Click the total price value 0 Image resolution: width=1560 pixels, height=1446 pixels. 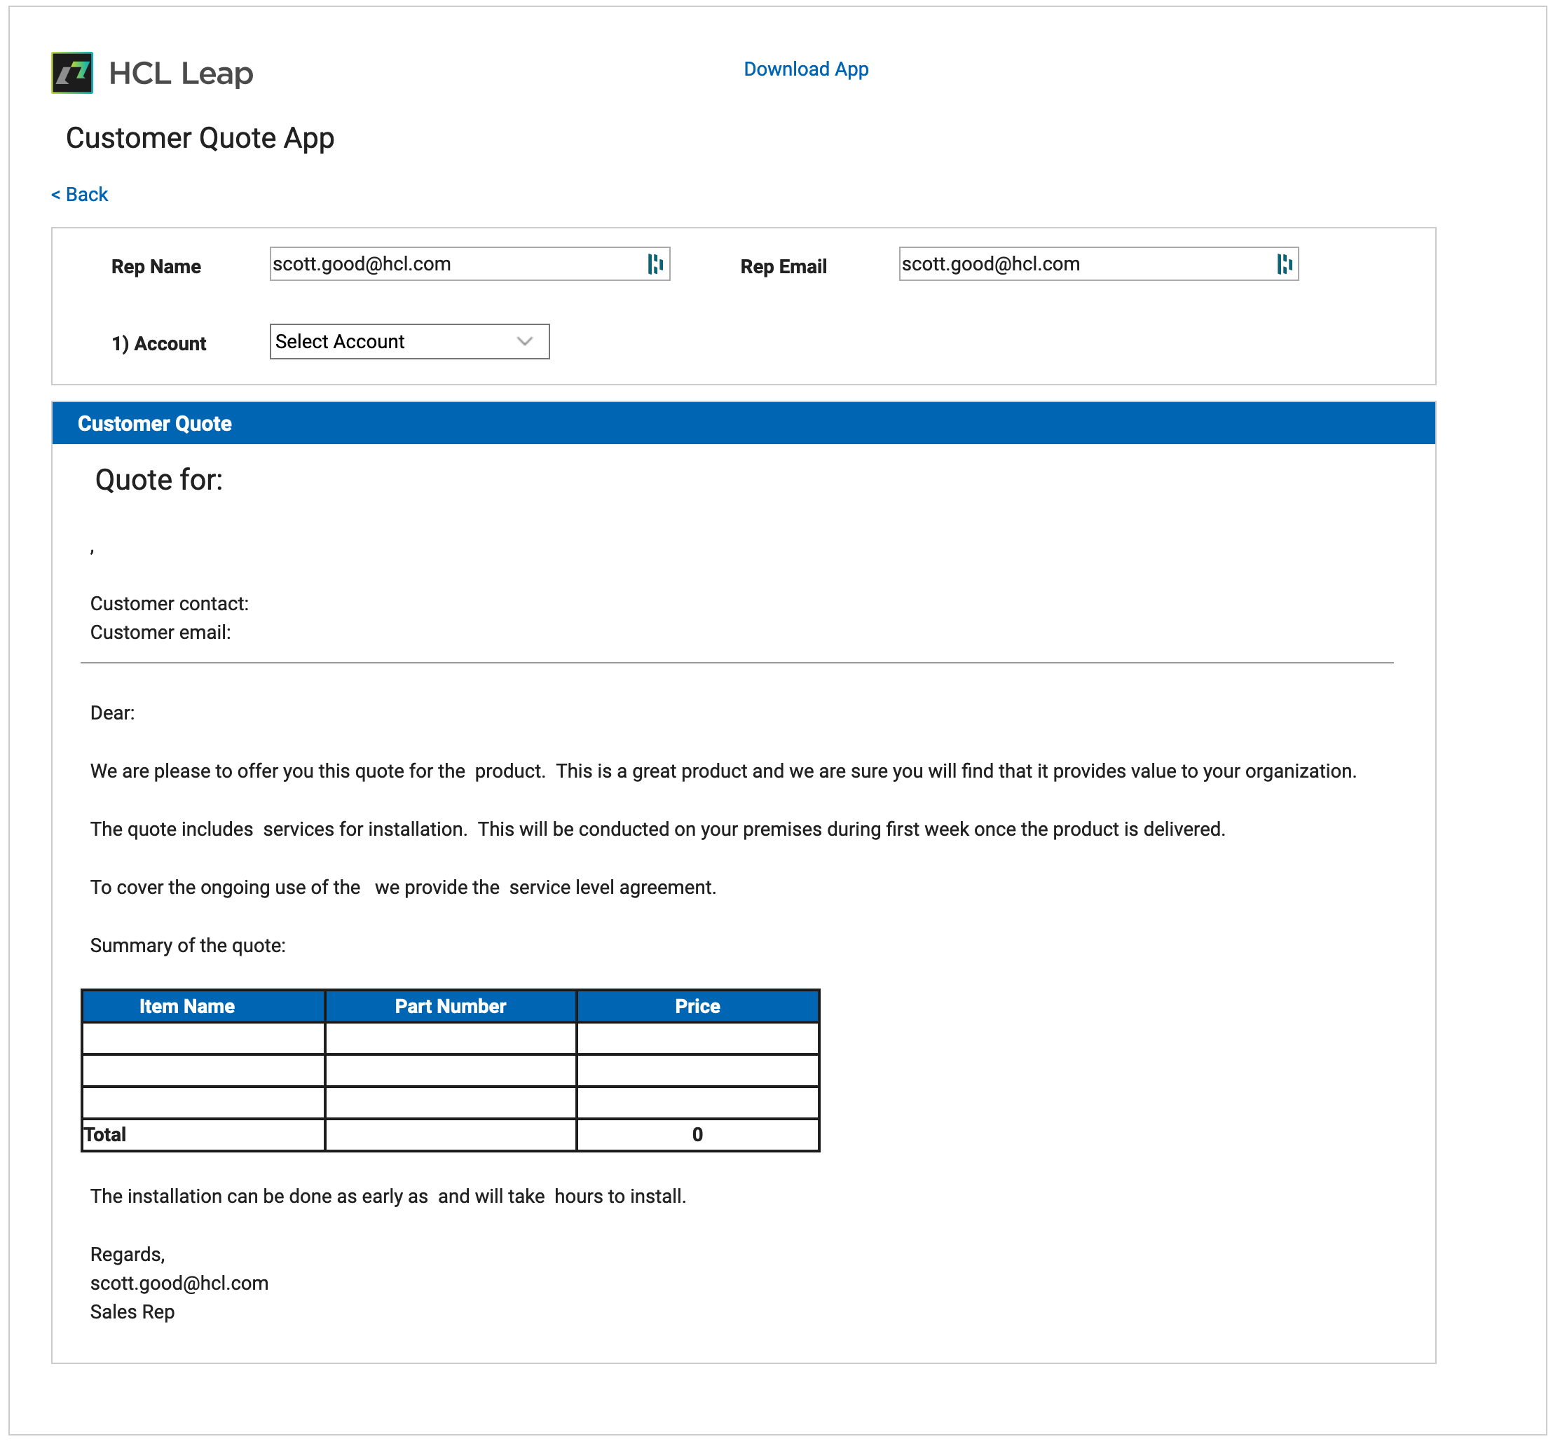(x=698, y=1134)
